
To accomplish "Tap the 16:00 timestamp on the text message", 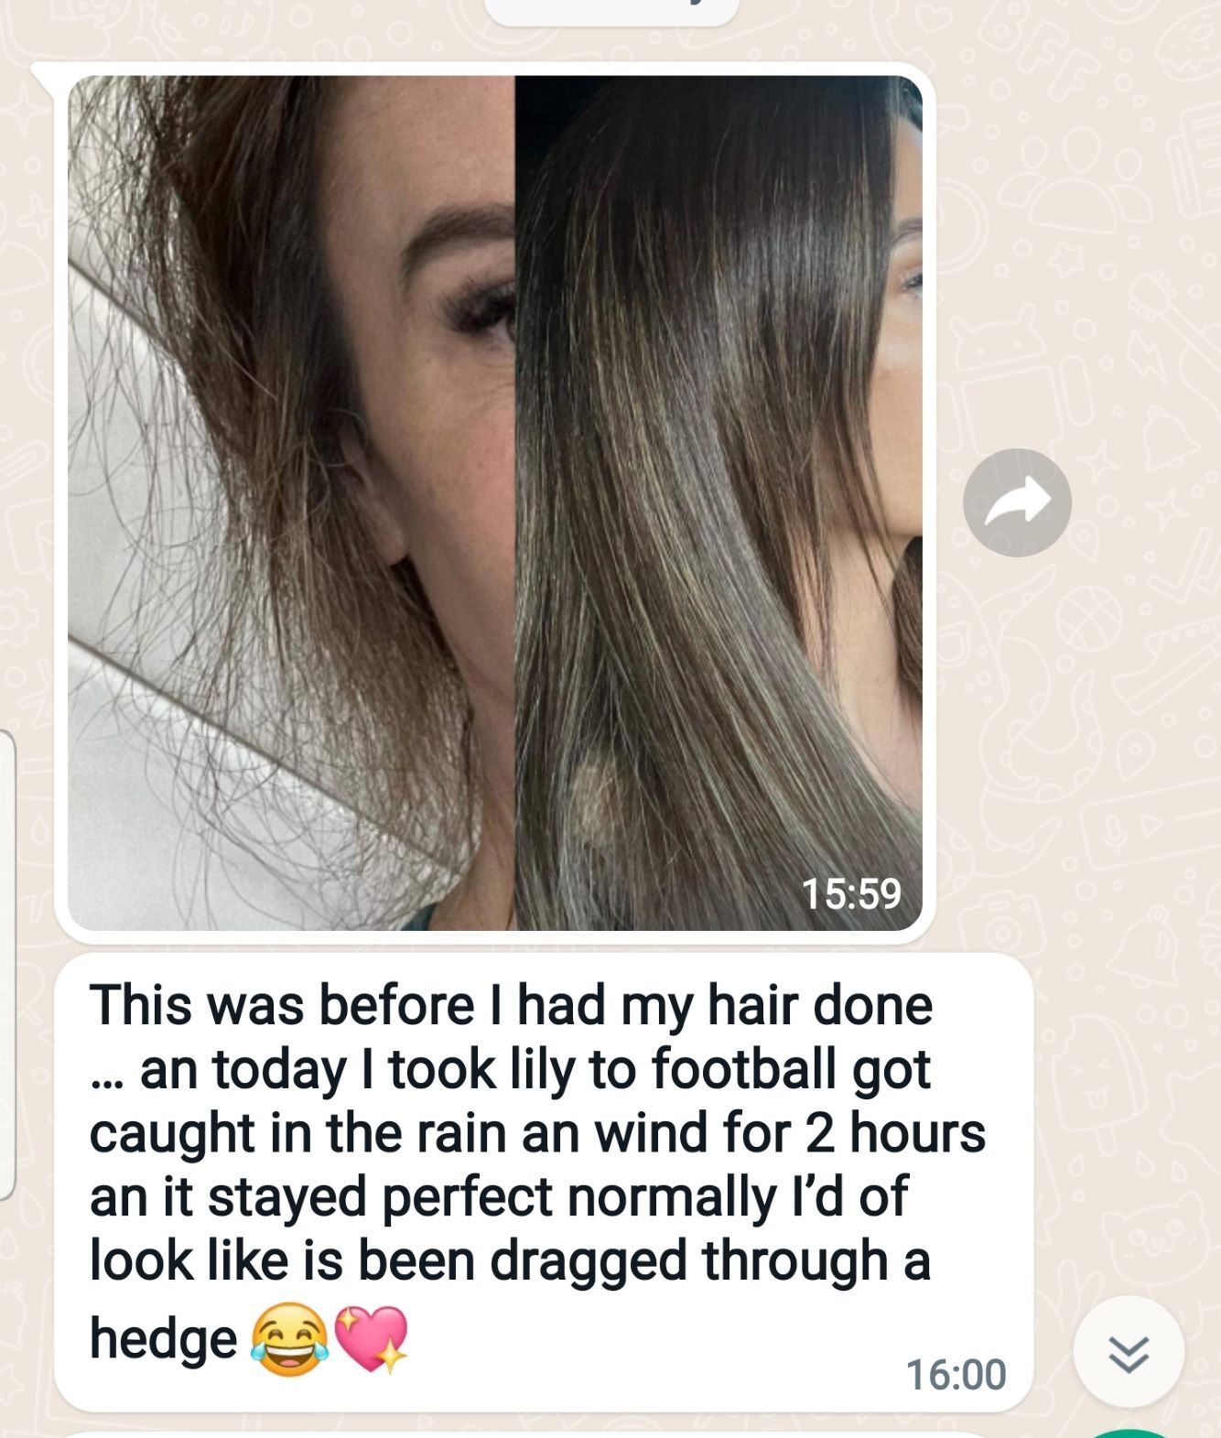I will (x=956, y=1375).
